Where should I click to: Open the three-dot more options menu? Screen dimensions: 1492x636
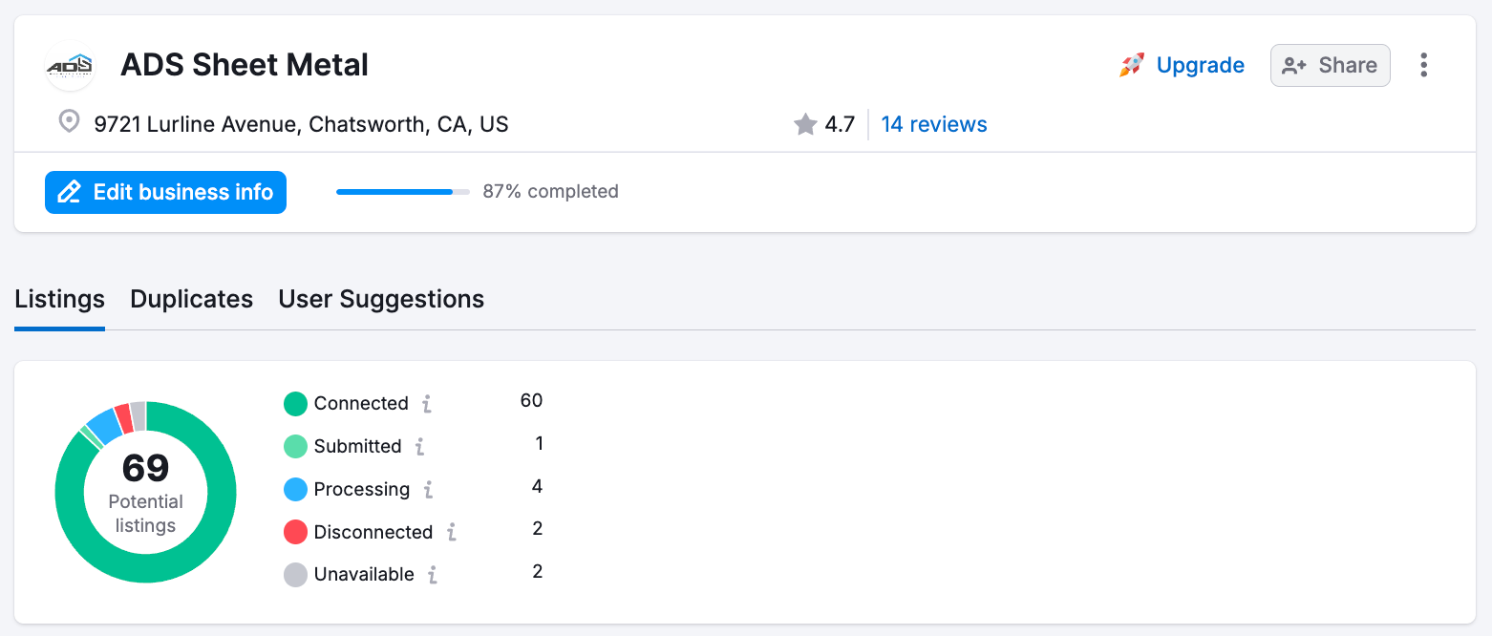click(x=1423, y=65)
